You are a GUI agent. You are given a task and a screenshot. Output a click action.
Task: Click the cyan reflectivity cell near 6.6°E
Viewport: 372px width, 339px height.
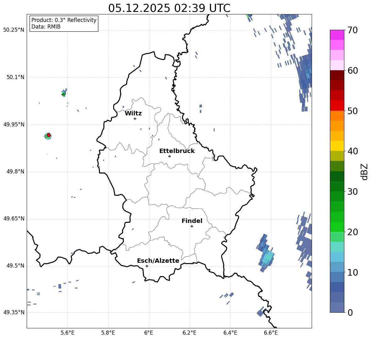click(267, 257)
